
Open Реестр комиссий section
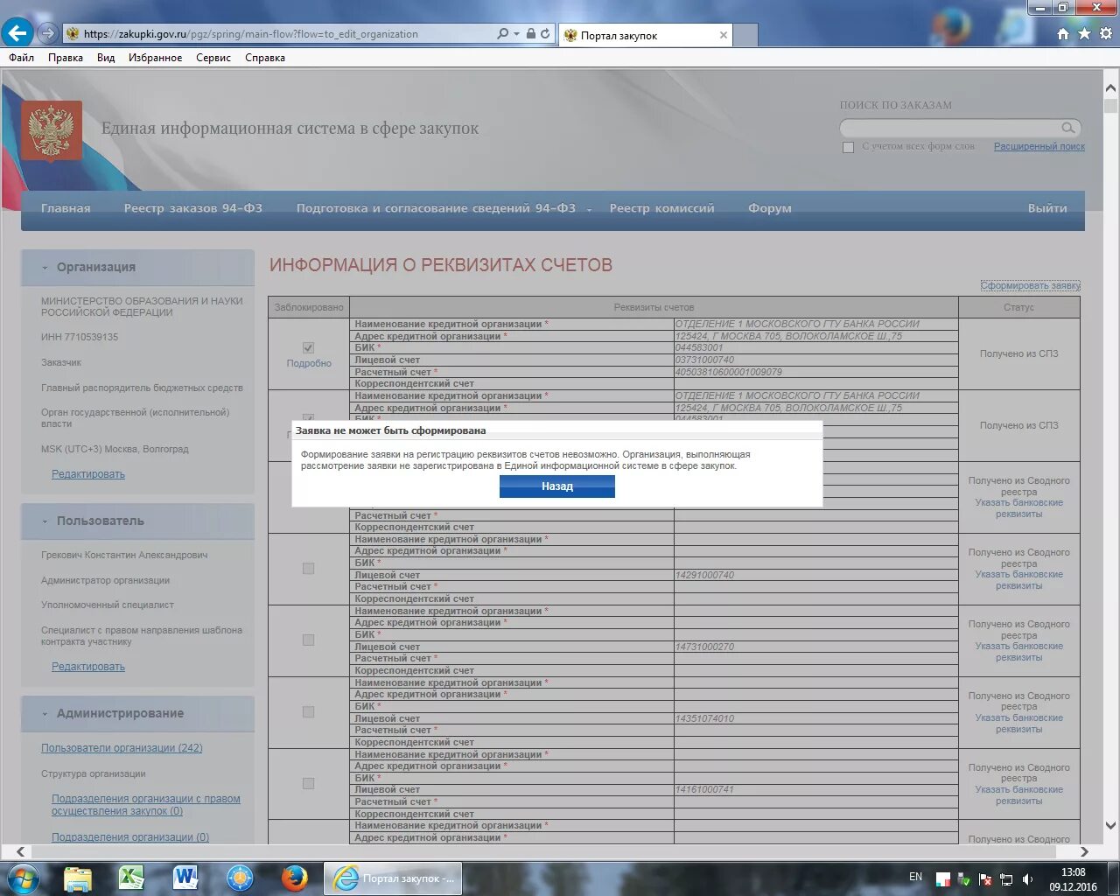tap(662, 208)
